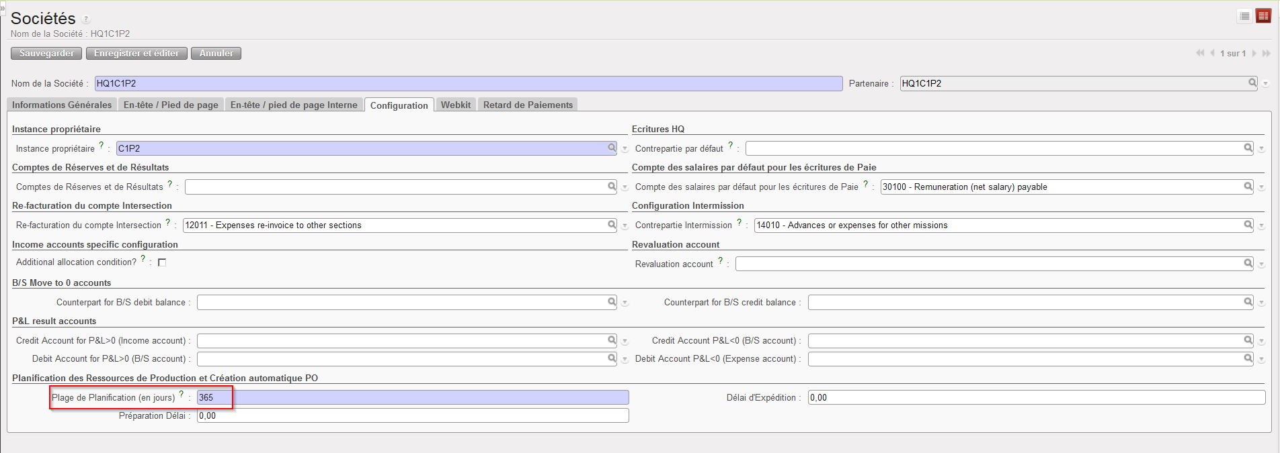The height and width of the screenshot is (453, 1280).
Task: Jump to last record arrow
Action: pos(1267,53)
